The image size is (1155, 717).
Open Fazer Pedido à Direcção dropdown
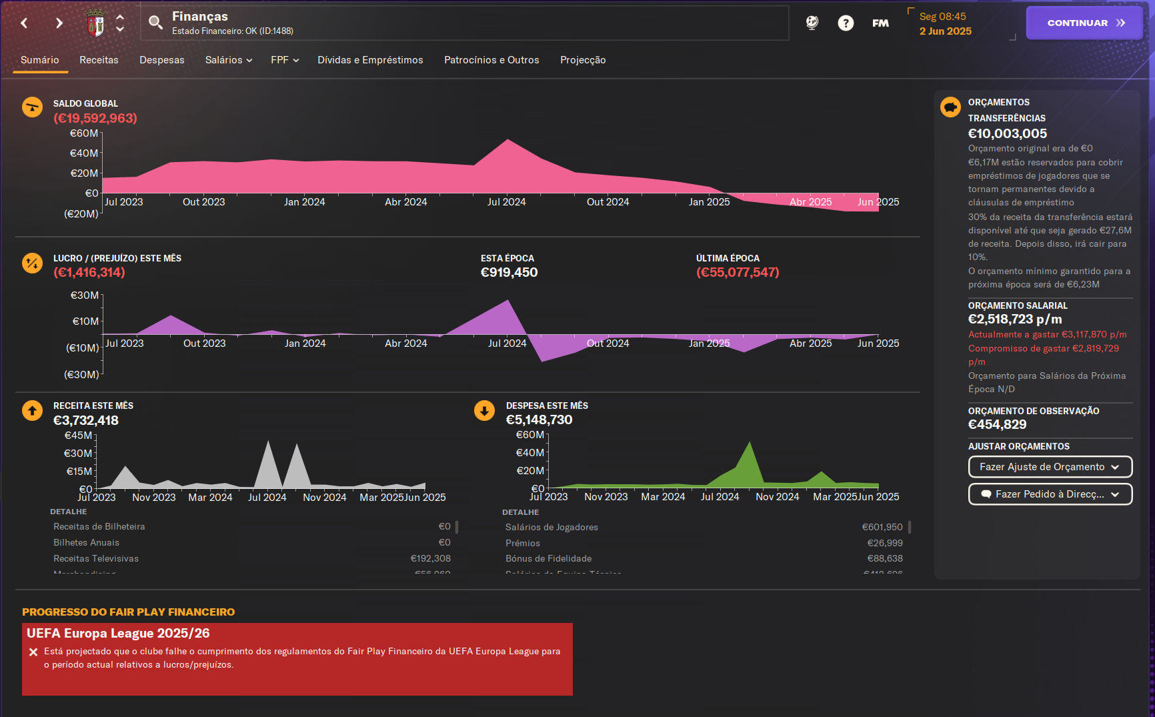(x=1050, y=494)
